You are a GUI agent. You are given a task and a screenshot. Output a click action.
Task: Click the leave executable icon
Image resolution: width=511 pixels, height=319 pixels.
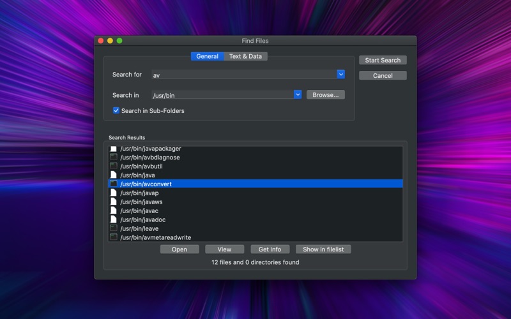[114, 228]
